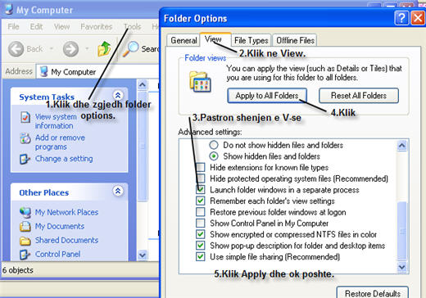
Task: Click the Up folder toolbar icon
Action: 104,49
